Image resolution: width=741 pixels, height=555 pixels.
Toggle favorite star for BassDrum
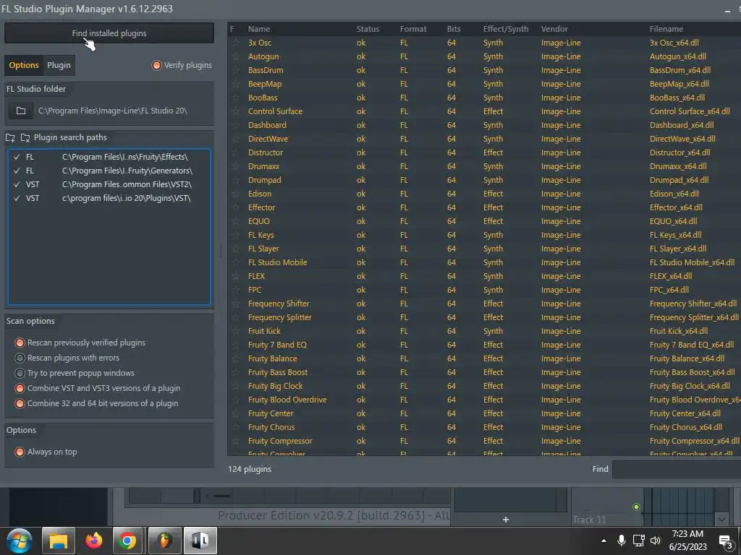pyautogui.click(x=235, y=70)
